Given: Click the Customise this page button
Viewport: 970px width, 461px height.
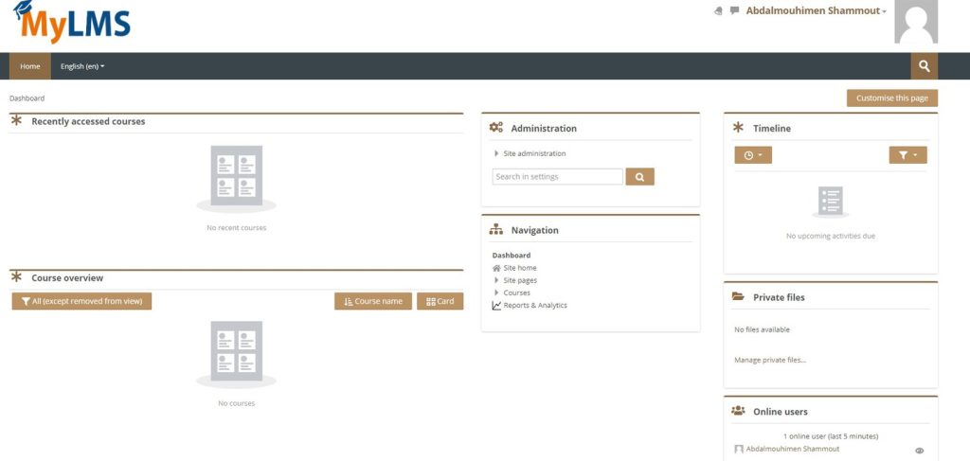Looking at the screenshot, I should pos(891,98).
